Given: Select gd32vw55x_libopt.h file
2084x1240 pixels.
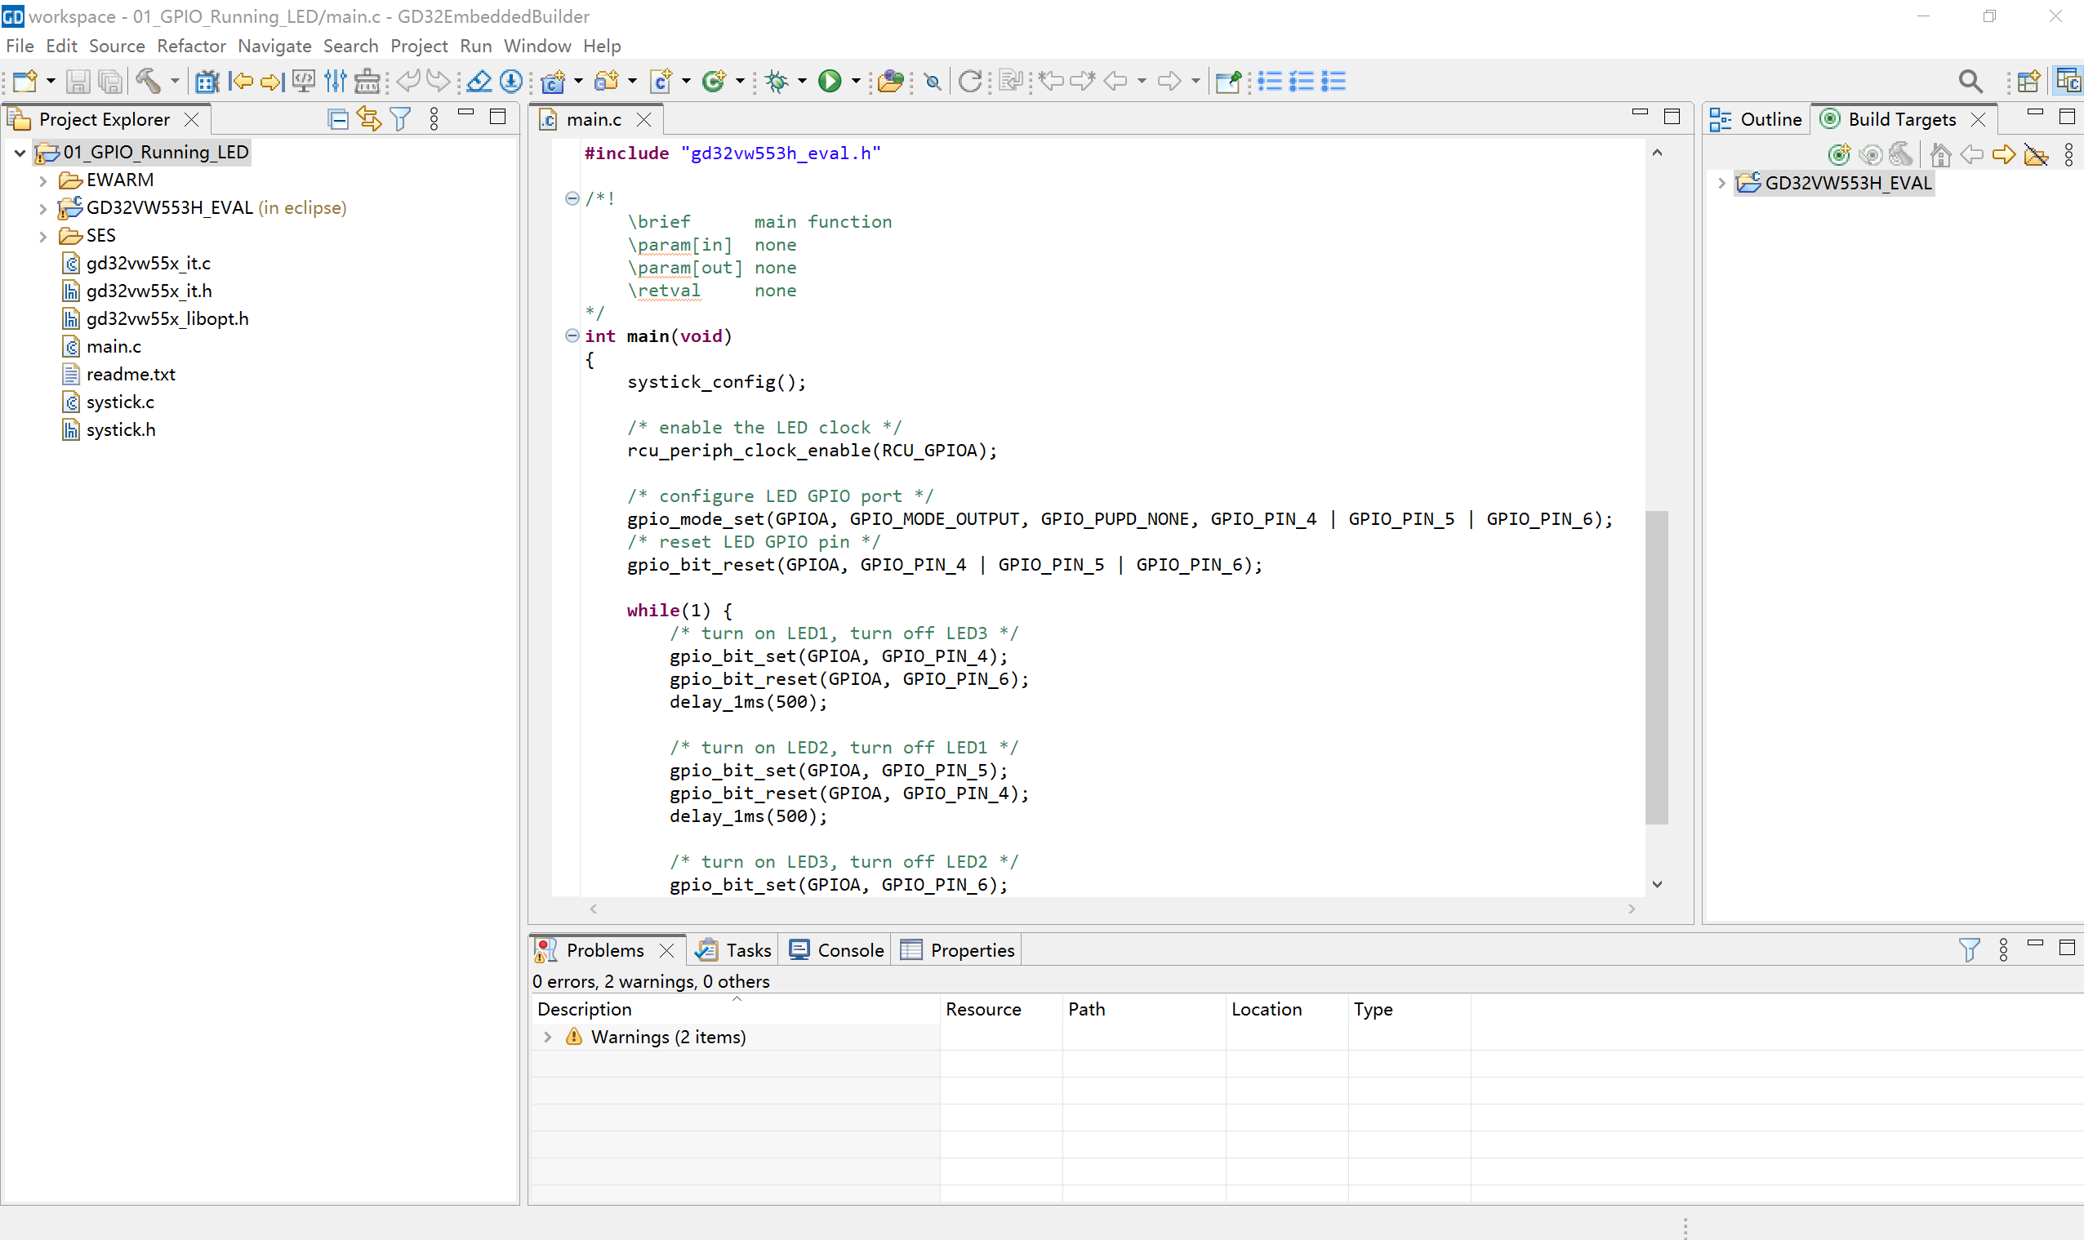Looking at the screenshot, I should point(167,319).
